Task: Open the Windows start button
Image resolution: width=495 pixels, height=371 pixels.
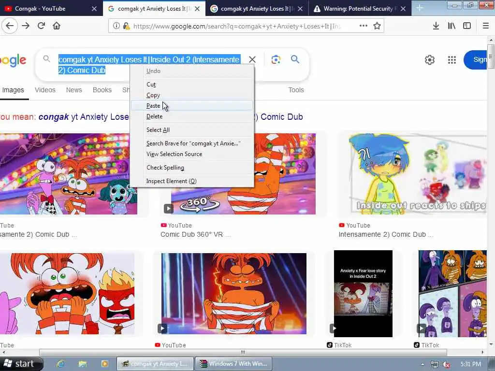Action: pos(21,364)
